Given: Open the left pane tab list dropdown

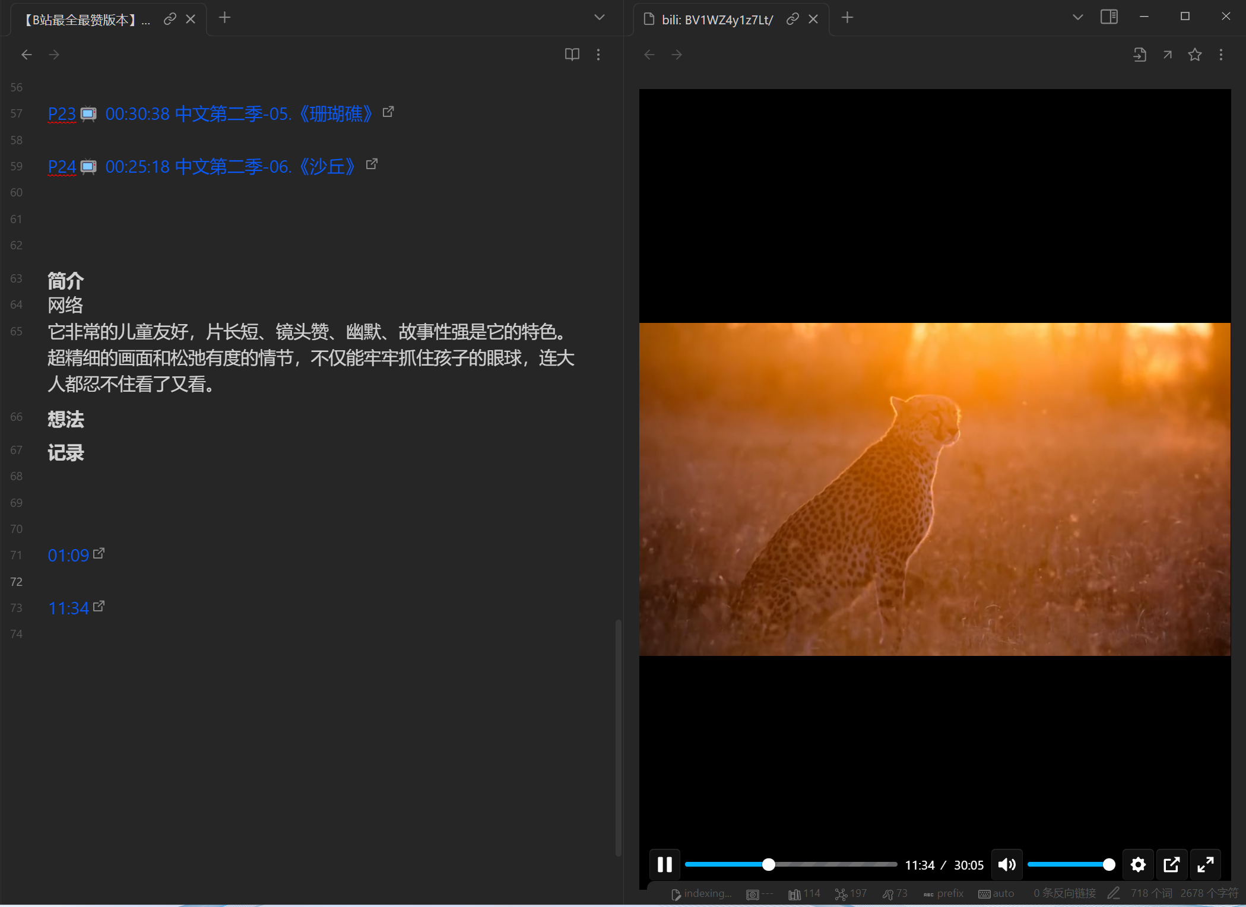Looking at the screenshot, I should coord(599,17).
